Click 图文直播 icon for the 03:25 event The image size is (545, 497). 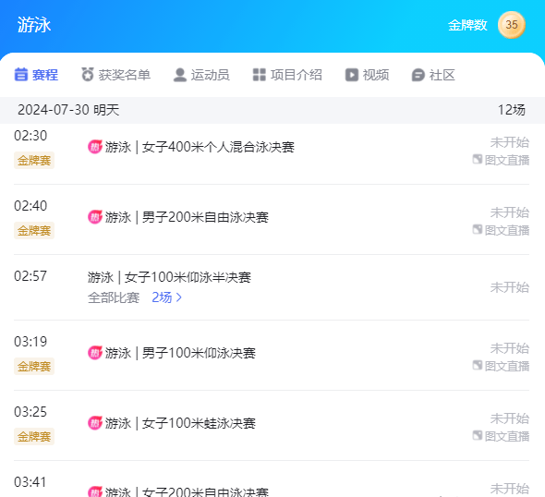pyautogui.click(x=478, y=435)
